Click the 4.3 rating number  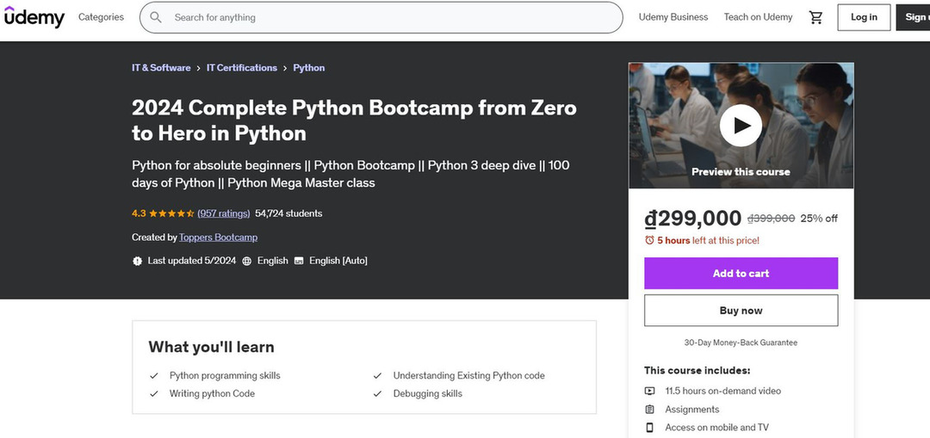[139, 213]
